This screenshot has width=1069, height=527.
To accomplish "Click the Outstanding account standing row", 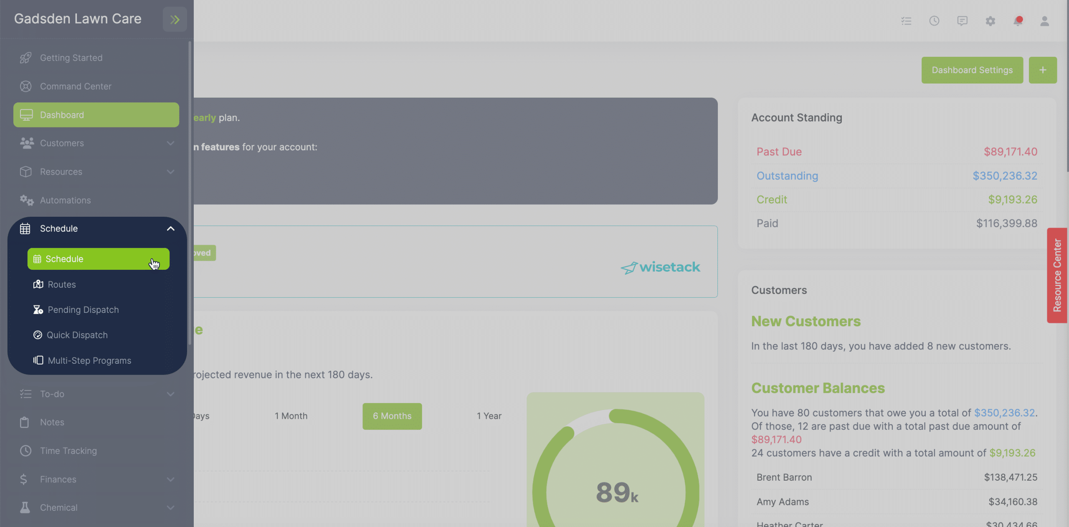I will click(897, 176).
